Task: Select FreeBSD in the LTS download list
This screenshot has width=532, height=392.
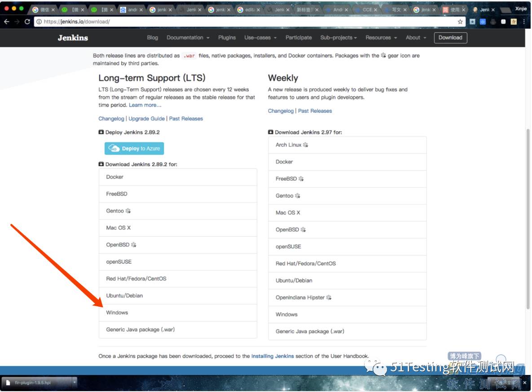Action: pyautogui.click(x=178, y=194)
